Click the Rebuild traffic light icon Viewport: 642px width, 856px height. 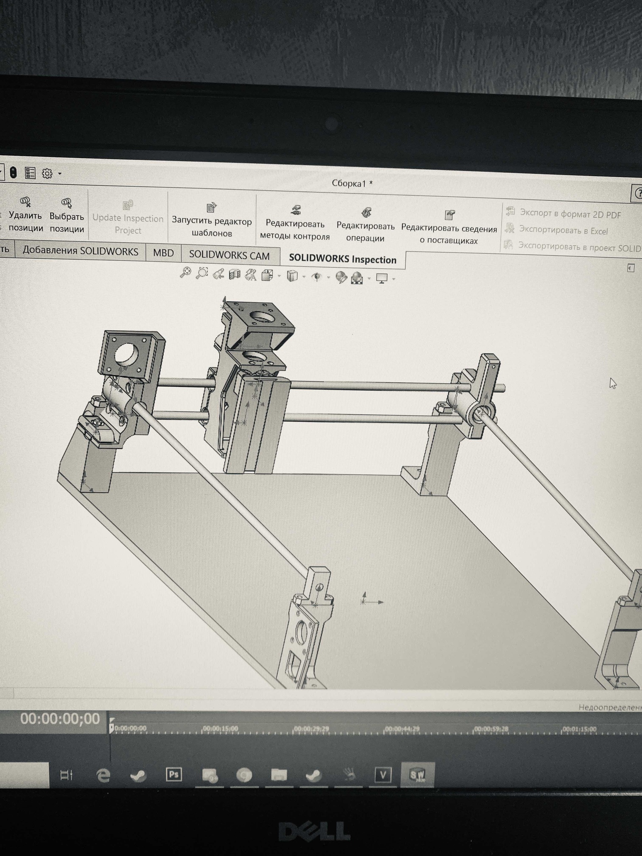pos(13,173)
